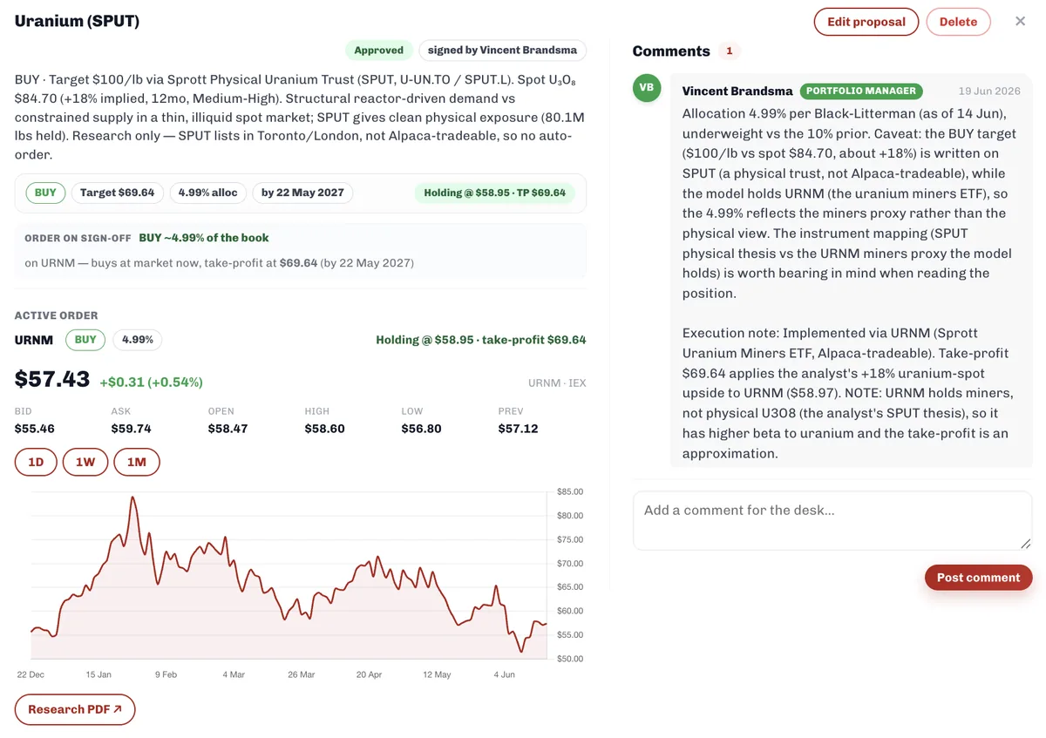Click the $85.00 chart axis label

[x=570, y=491]
